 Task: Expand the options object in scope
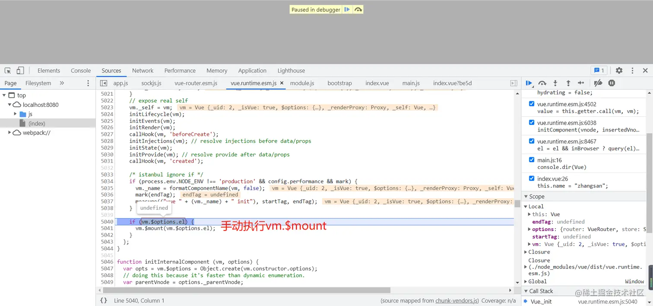(x=530, y=229)
